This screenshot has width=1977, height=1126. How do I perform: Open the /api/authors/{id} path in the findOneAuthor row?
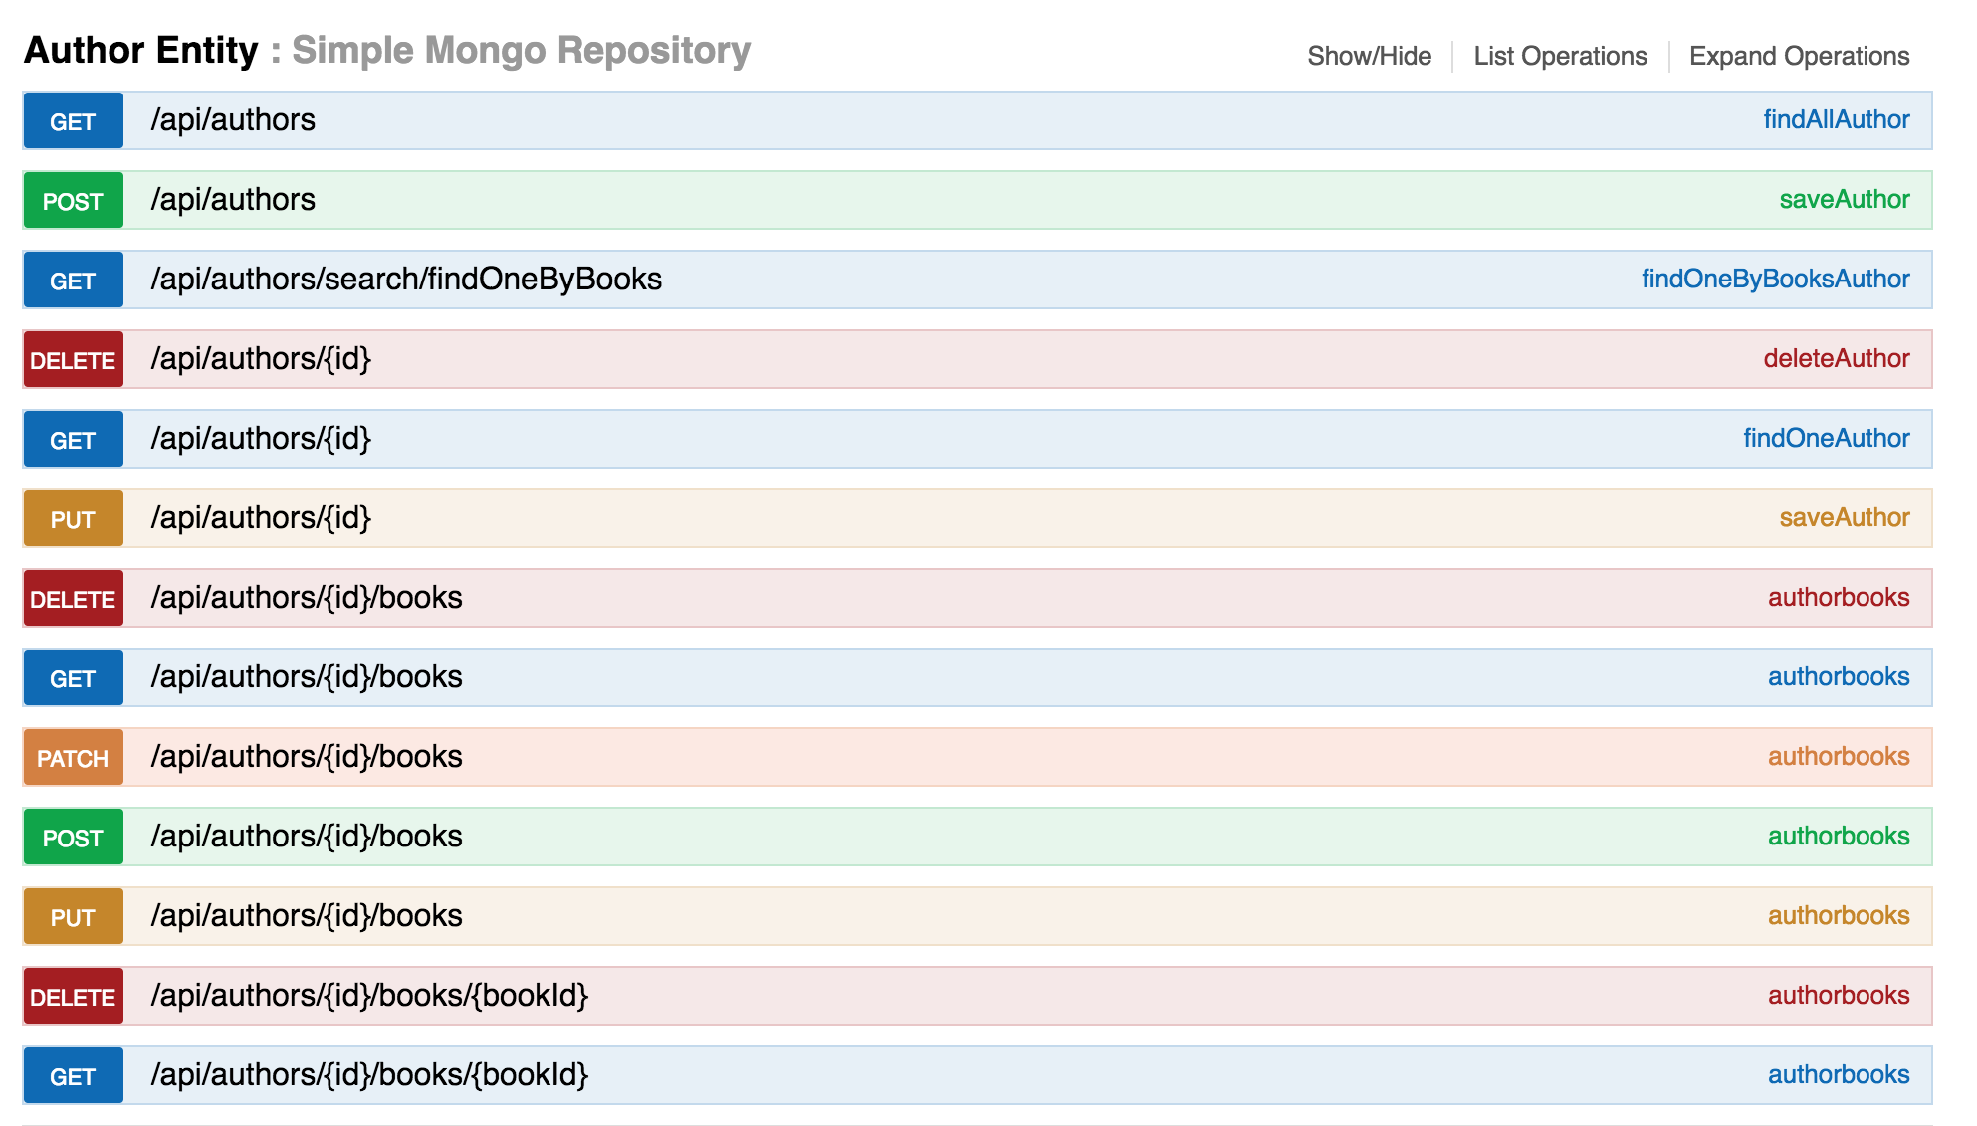(x=261, y=439)
